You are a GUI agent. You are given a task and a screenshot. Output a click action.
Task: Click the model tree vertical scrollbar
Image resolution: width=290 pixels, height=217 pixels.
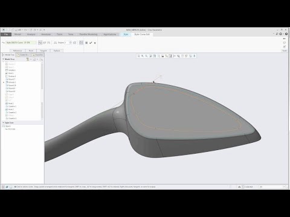pyautogui.click(x=42, y=90)
